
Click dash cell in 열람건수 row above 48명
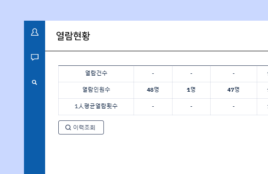coord(153,74)
